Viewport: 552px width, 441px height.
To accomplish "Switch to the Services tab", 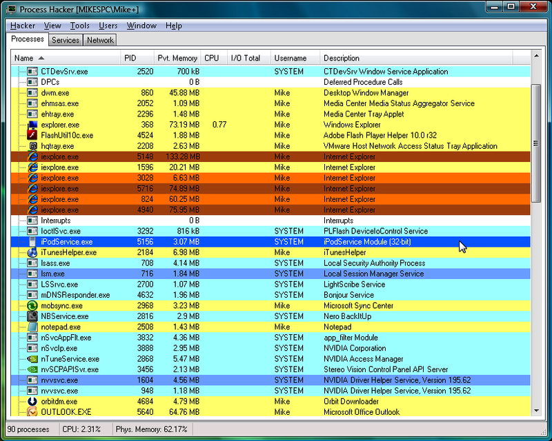I will click(x=65, y=40).
